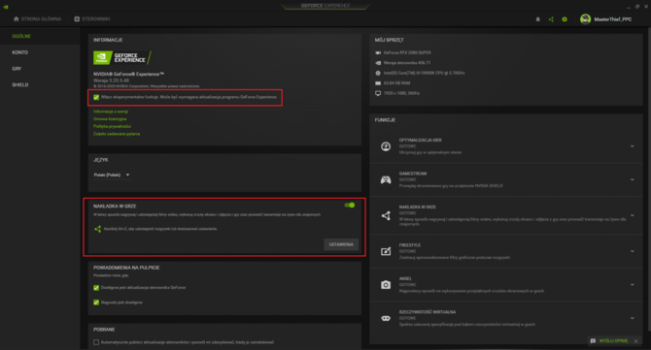Dismiss the feedback bar with X
The height and width of the screenshot is (350, 651).
(x=636, y=341)
